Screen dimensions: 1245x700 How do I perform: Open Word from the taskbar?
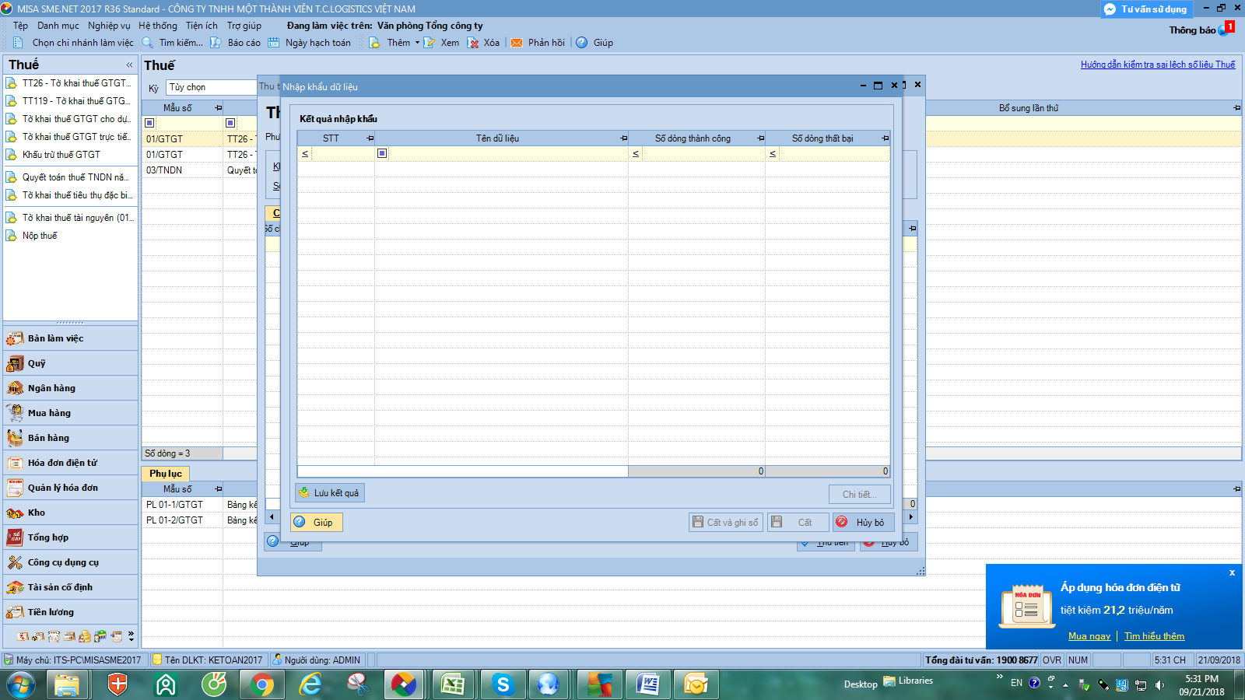pos(647,684)
